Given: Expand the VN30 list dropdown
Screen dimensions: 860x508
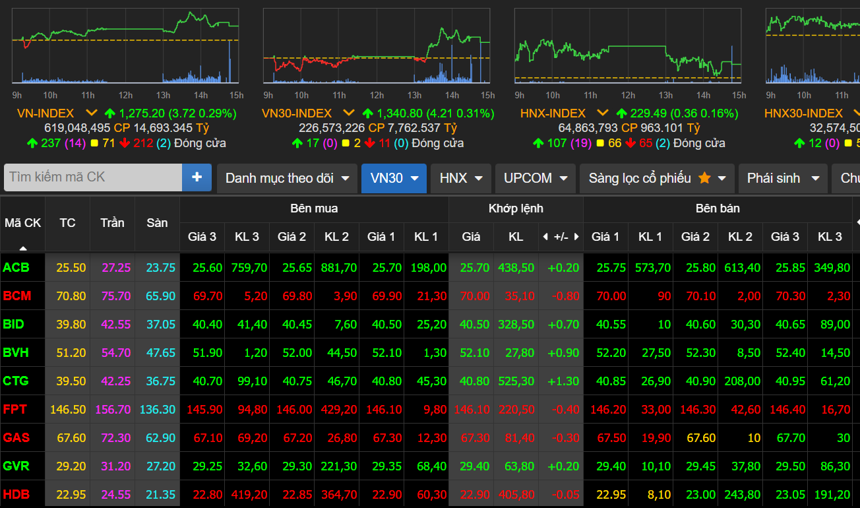Looking at the screenshot, I should tap(394, 178).
